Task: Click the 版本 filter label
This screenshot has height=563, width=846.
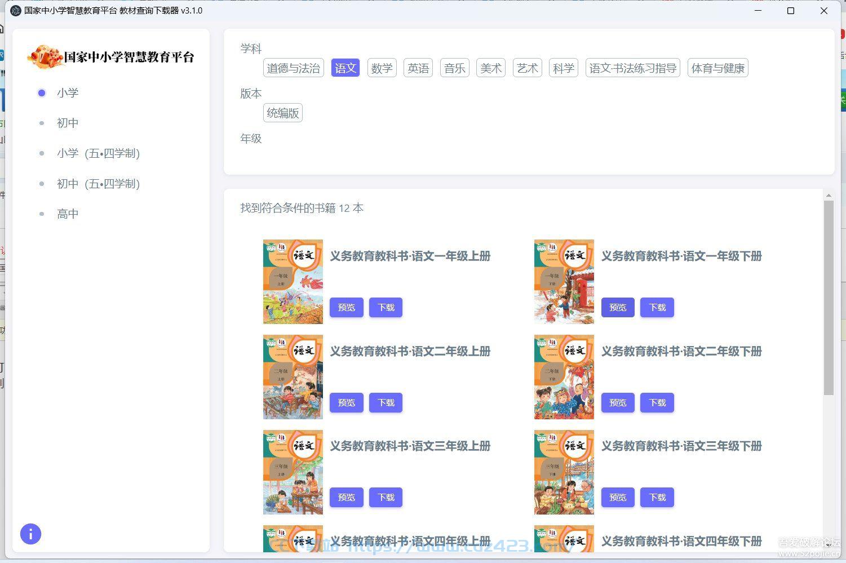Action: coord(251,94)
